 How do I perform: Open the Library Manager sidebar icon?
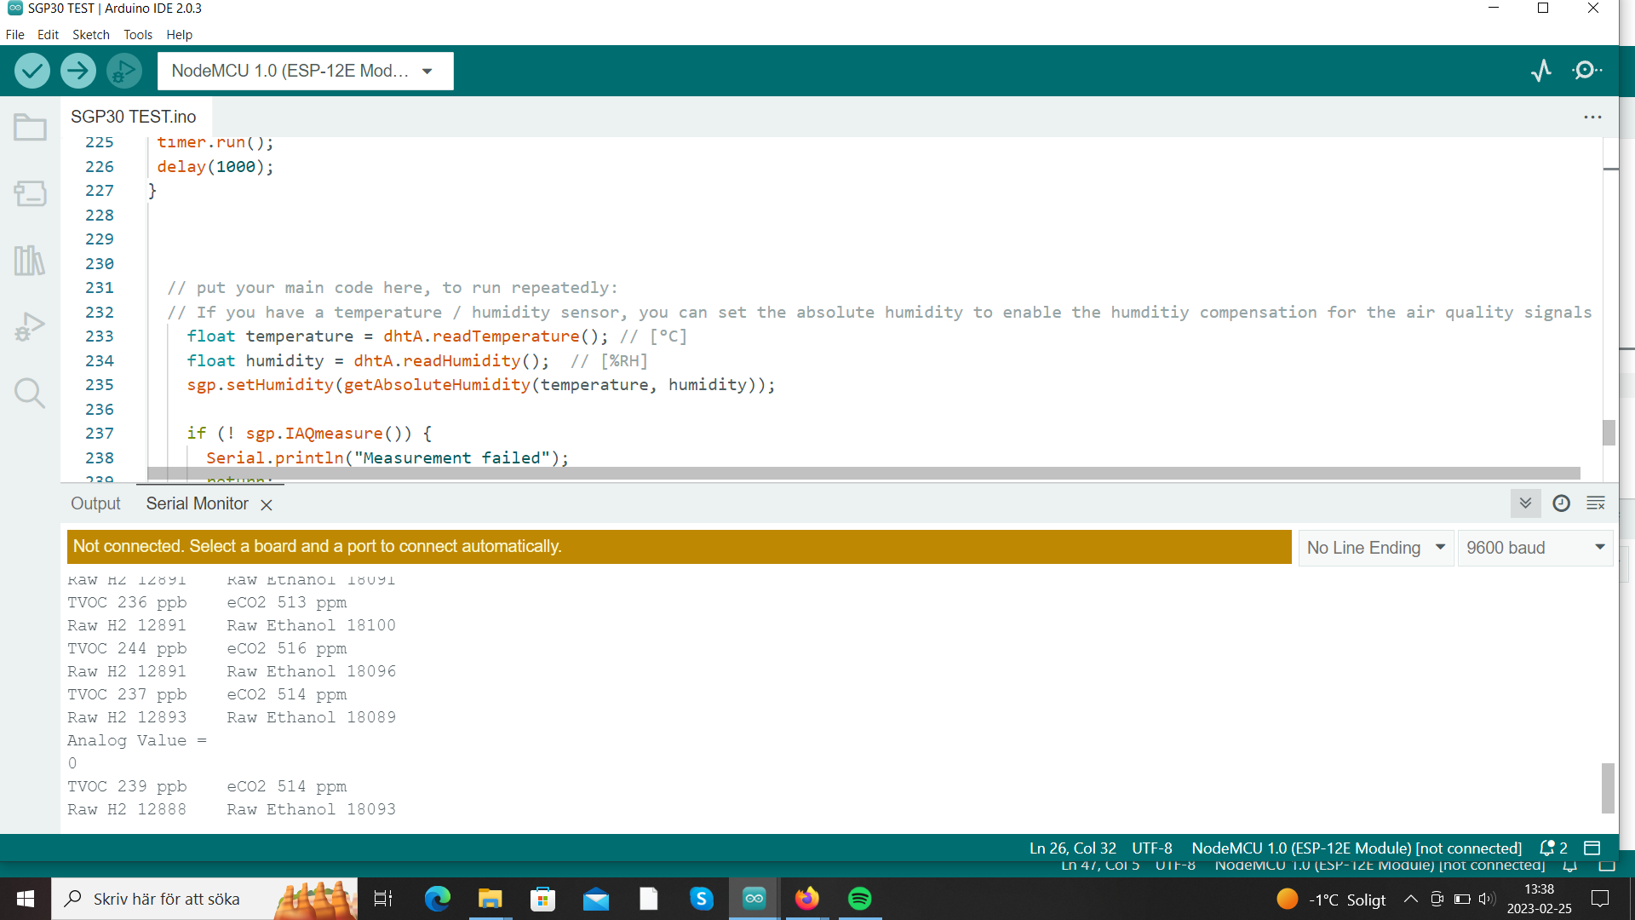(30, 260)
